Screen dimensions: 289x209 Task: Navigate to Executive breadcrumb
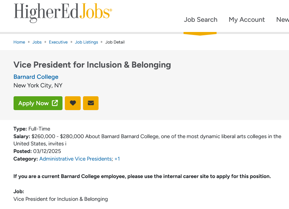(58, 42)
